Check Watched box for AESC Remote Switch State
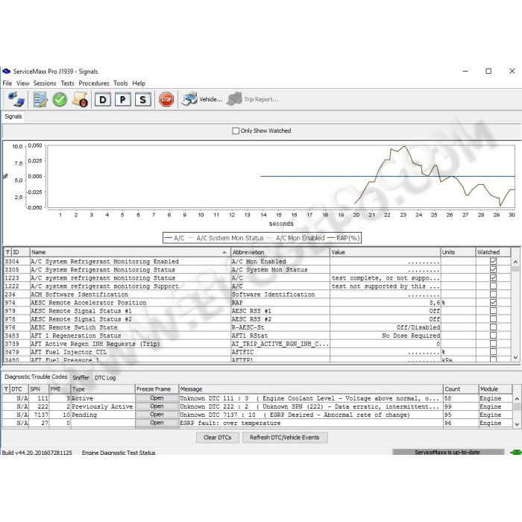Screen dimensions: 522x522 click(492, 327)
